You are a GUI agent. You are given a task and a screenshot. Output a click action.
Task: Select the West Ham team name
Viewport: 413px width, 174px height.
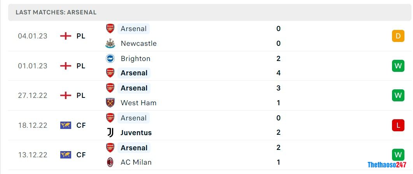coord(138,103)
